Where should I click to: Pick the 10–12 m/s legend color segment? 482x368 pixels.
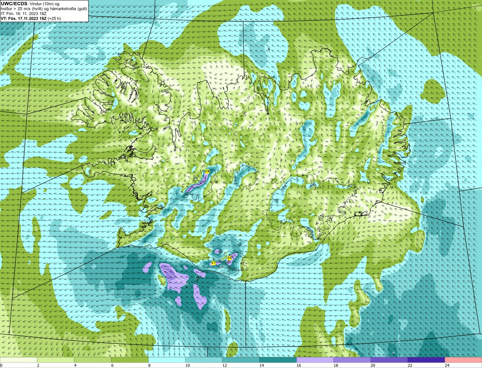[x=204, y=360]
